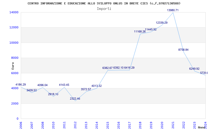Click the x-axis year 2008
208x130 pixels.
coord(43,125)
